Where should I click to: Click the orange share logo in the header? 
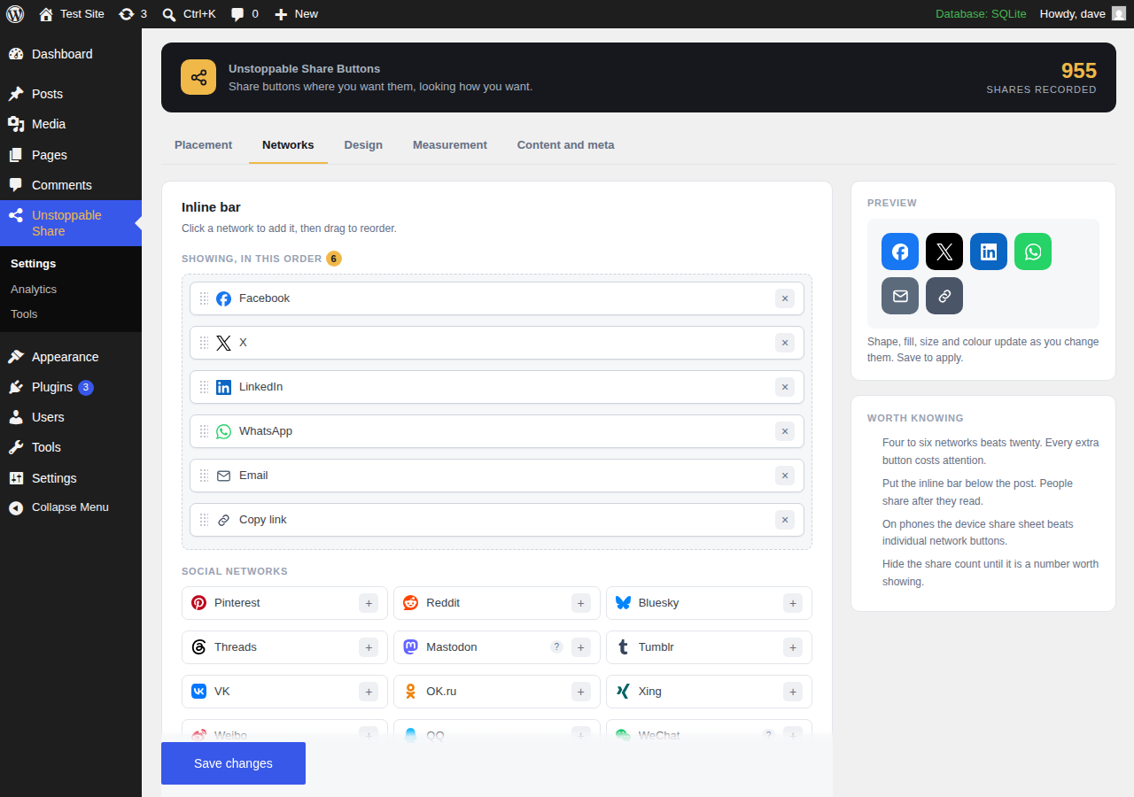point(198,77)
